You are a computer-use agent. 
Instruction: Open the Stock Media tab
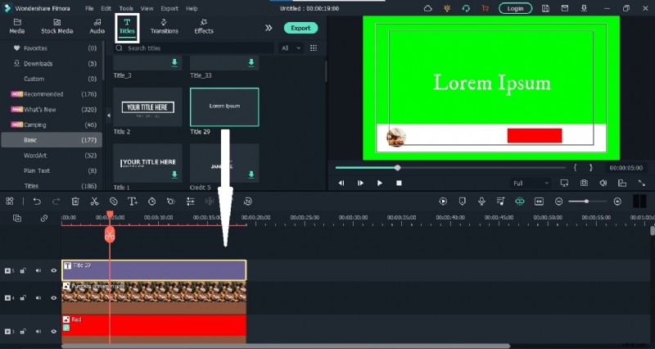(x=57, y=26)
